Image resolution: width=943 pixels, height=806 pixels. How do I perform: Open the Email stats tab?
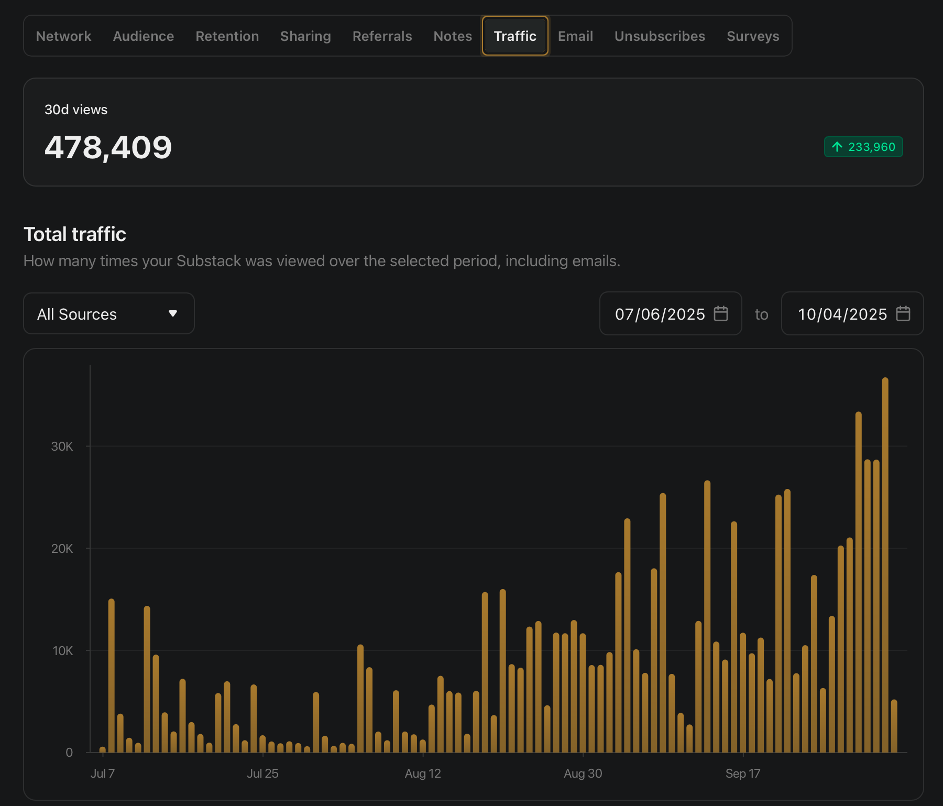point(575,36)
